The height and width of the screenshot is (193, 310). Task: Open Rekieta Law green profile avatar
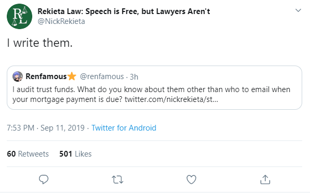[x=19, y=16]
